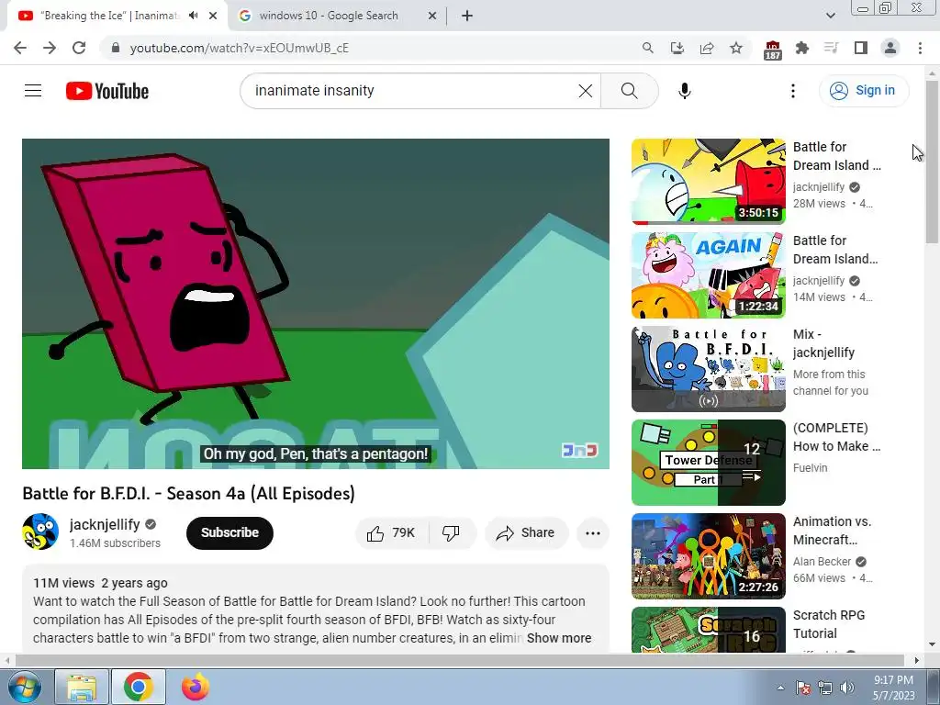
Task: Open Chrome extensions puzzle icon
Action: click(x=802, y=48)
